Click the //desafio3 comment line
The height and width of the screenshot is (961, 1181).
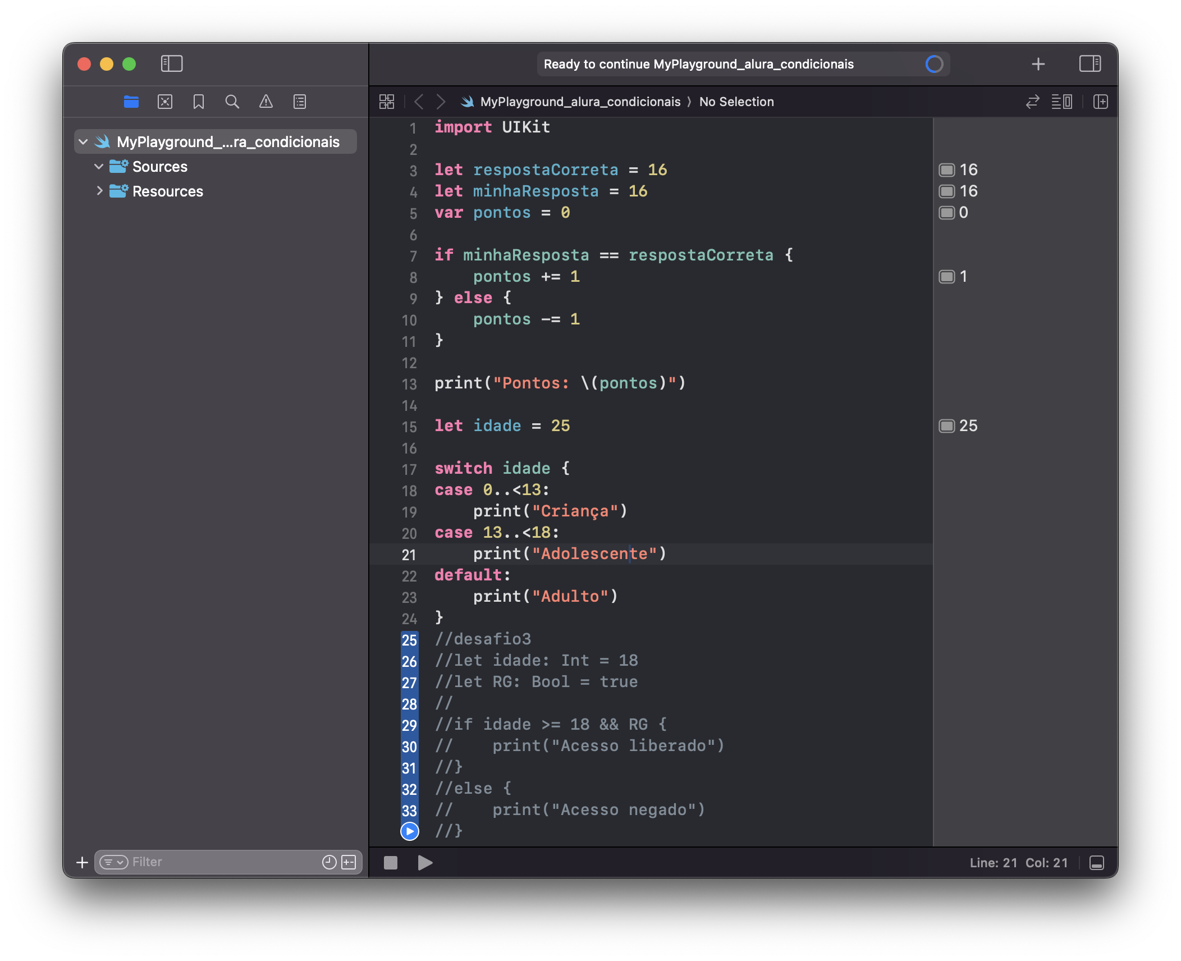click(x=483, y=639)
